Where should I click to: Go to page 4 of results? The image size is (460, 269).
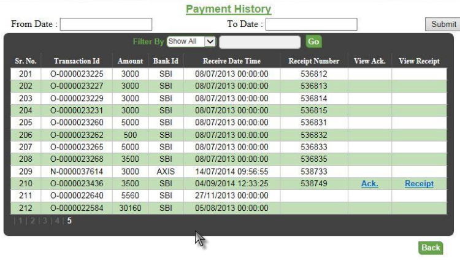(x=57, y=221)
